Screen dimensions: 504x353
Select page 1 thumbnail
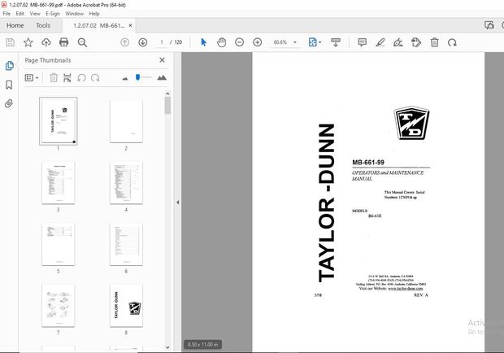click(x=59, y=121)
